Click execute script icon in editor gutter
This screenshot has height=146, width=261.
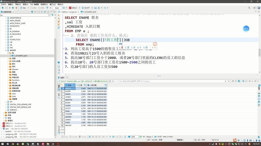pyautogui.click(x=59, y=22)
